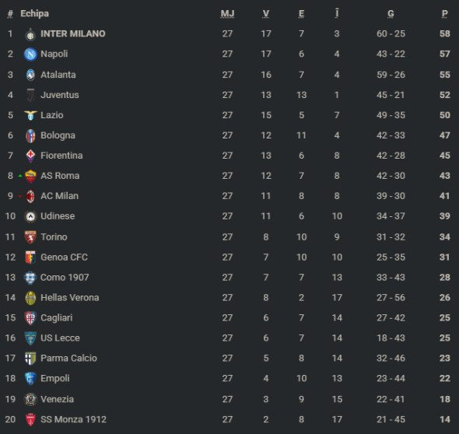Sort standings by the V column
The image size is (459, 434).
(x=266, y=14)
